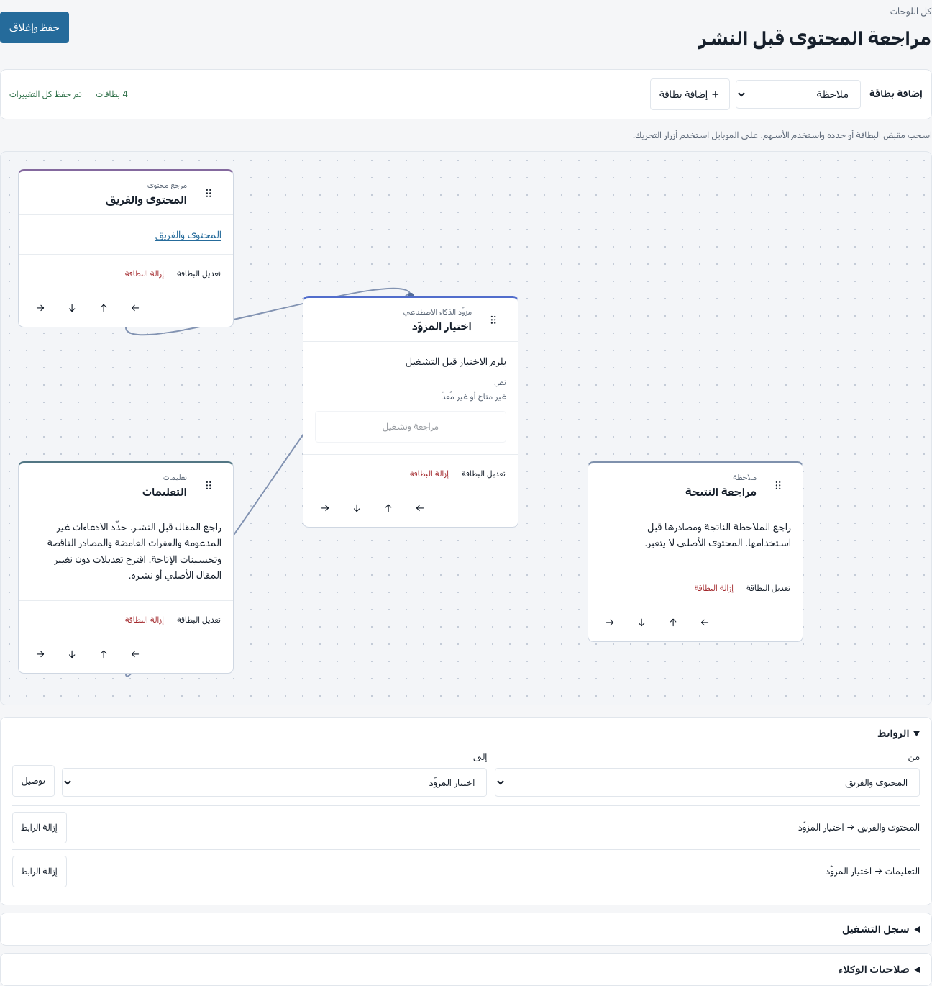Click تعديل البطاقة on مراجعة النتيجة card
Screen dimensions: 932x986
pyautogui.click(x=768, y=588)
